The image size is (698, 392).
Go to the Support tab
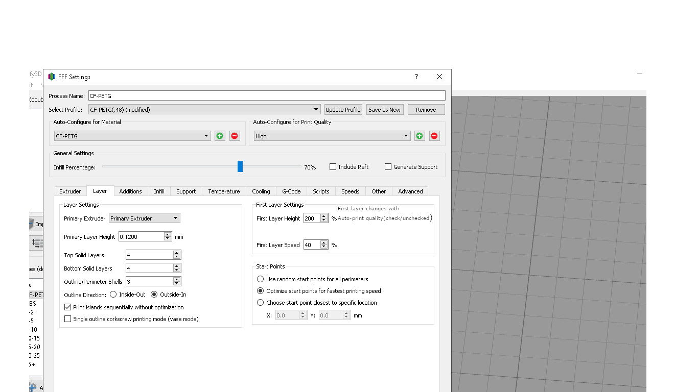(x=186, y=191)
